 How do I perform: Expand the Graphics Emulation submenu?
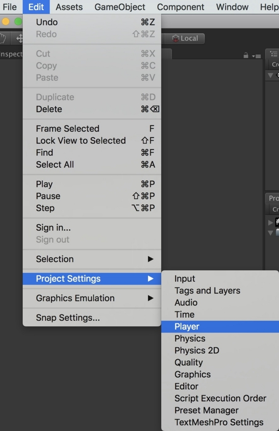click(x=92, y=298)
